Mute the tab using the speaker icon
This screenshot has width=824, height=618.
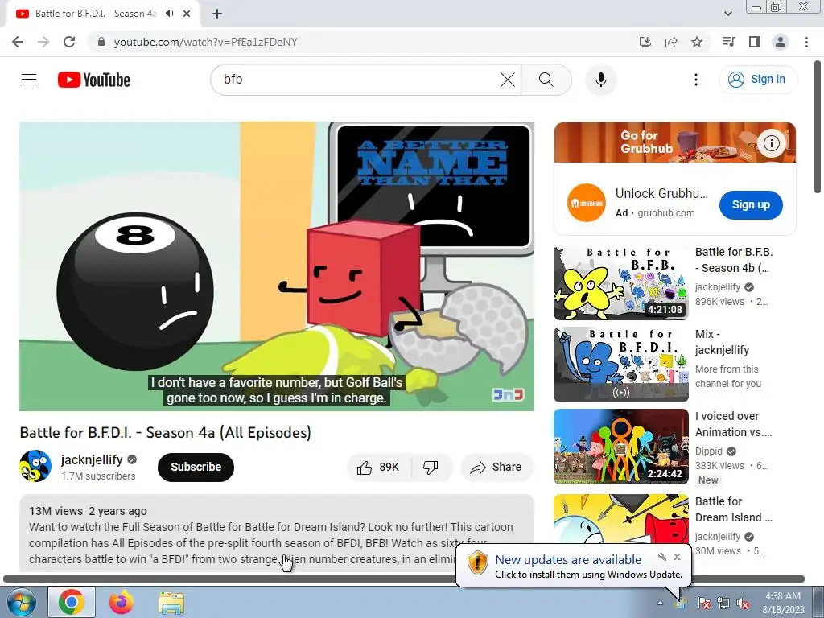pyautogui.click(x=169, y=14)
